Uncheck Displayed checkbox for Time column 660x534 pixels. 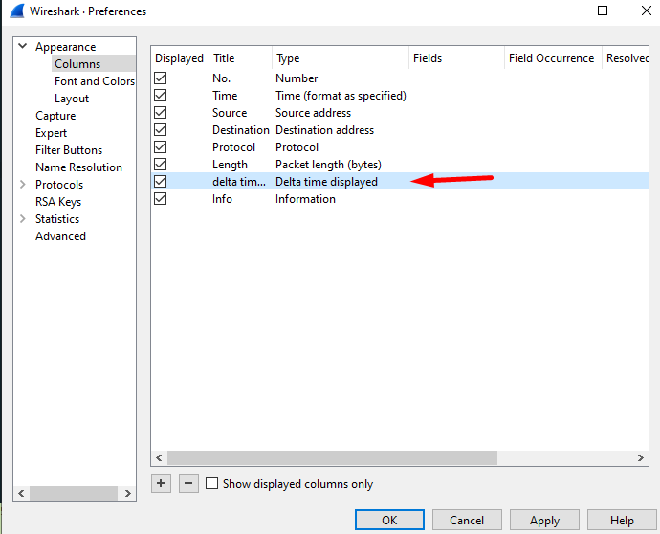coord(161,96)
